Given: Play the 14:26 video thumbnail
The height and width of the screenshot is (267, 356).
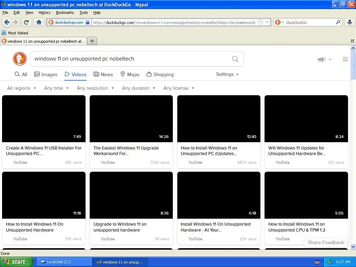Looking at the screenshot, I should click(131, 119).
